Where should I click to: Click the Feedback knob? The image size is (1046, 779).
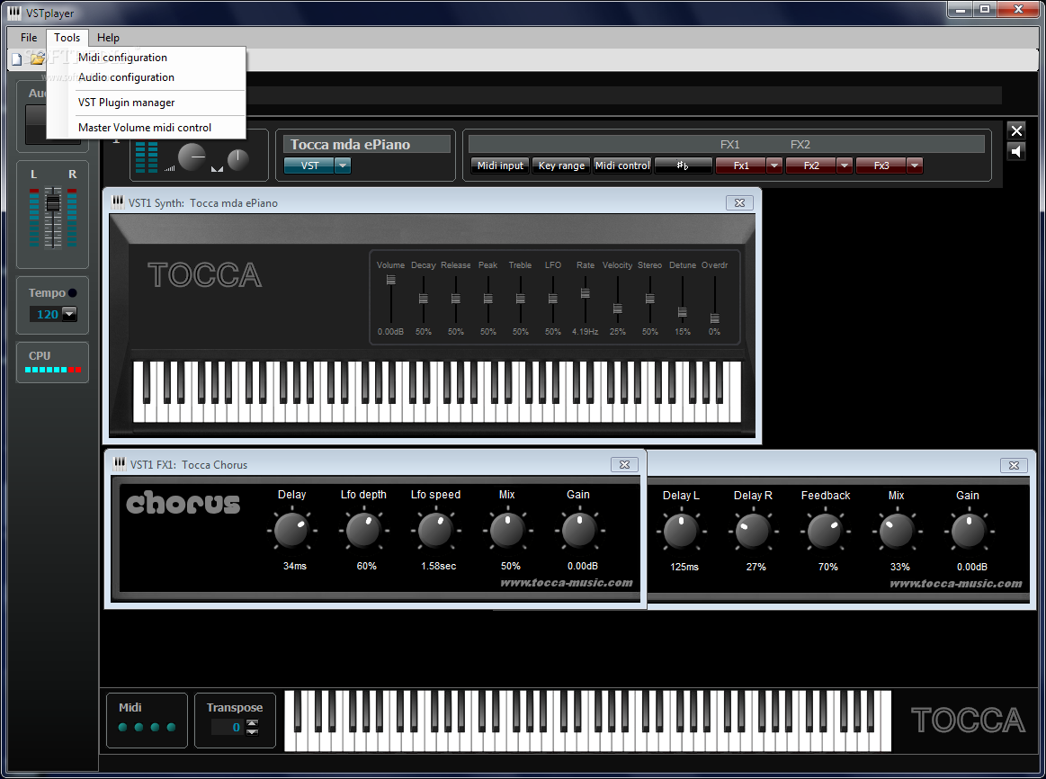(x=825, y=532)
